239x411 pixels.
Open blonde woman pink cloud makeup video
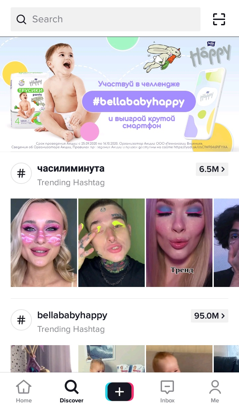click(44, 243)
